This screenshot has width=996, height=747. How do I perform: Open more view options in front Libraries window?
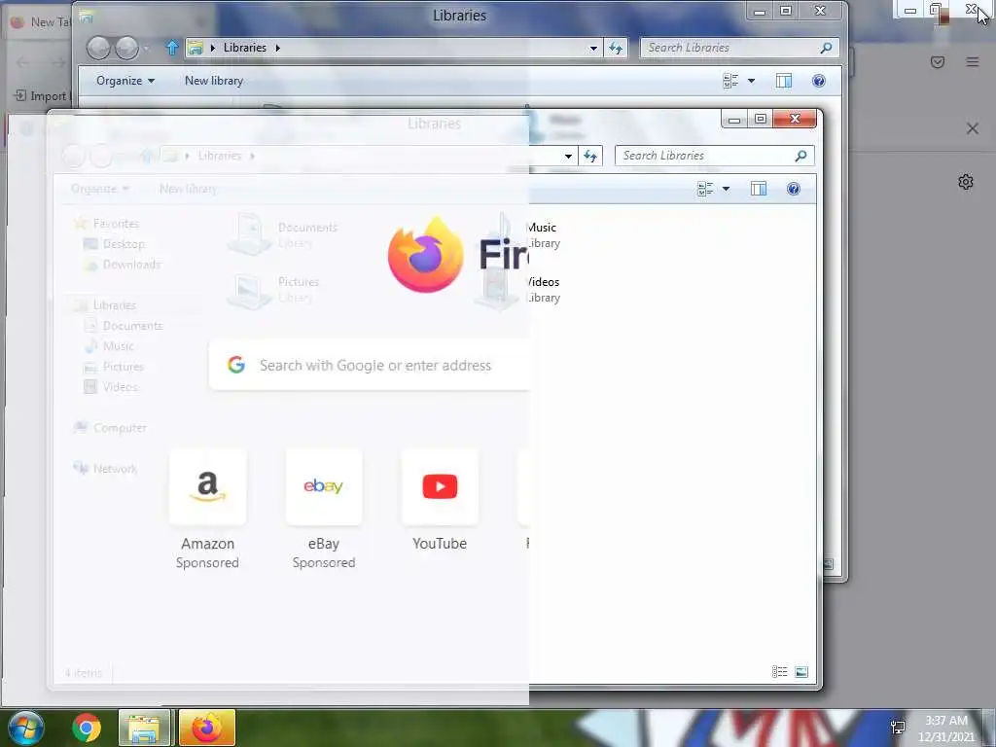(726, 189)
